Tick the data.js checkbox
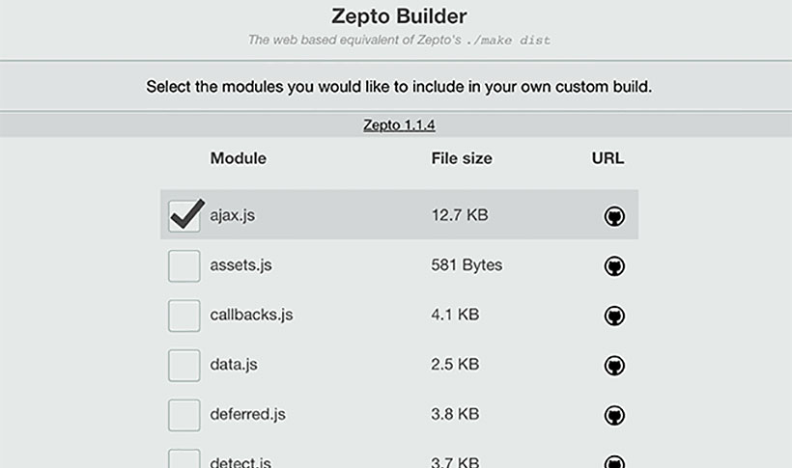792x468 pixels. pos(184,365)
